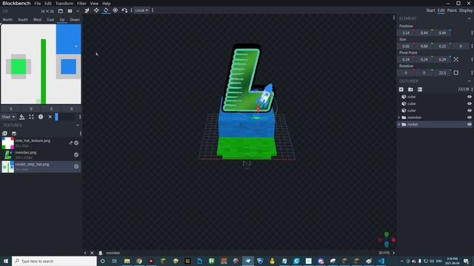The image size is (474, 266).
Task: Switch to Display mode
Action: (466, 10)
